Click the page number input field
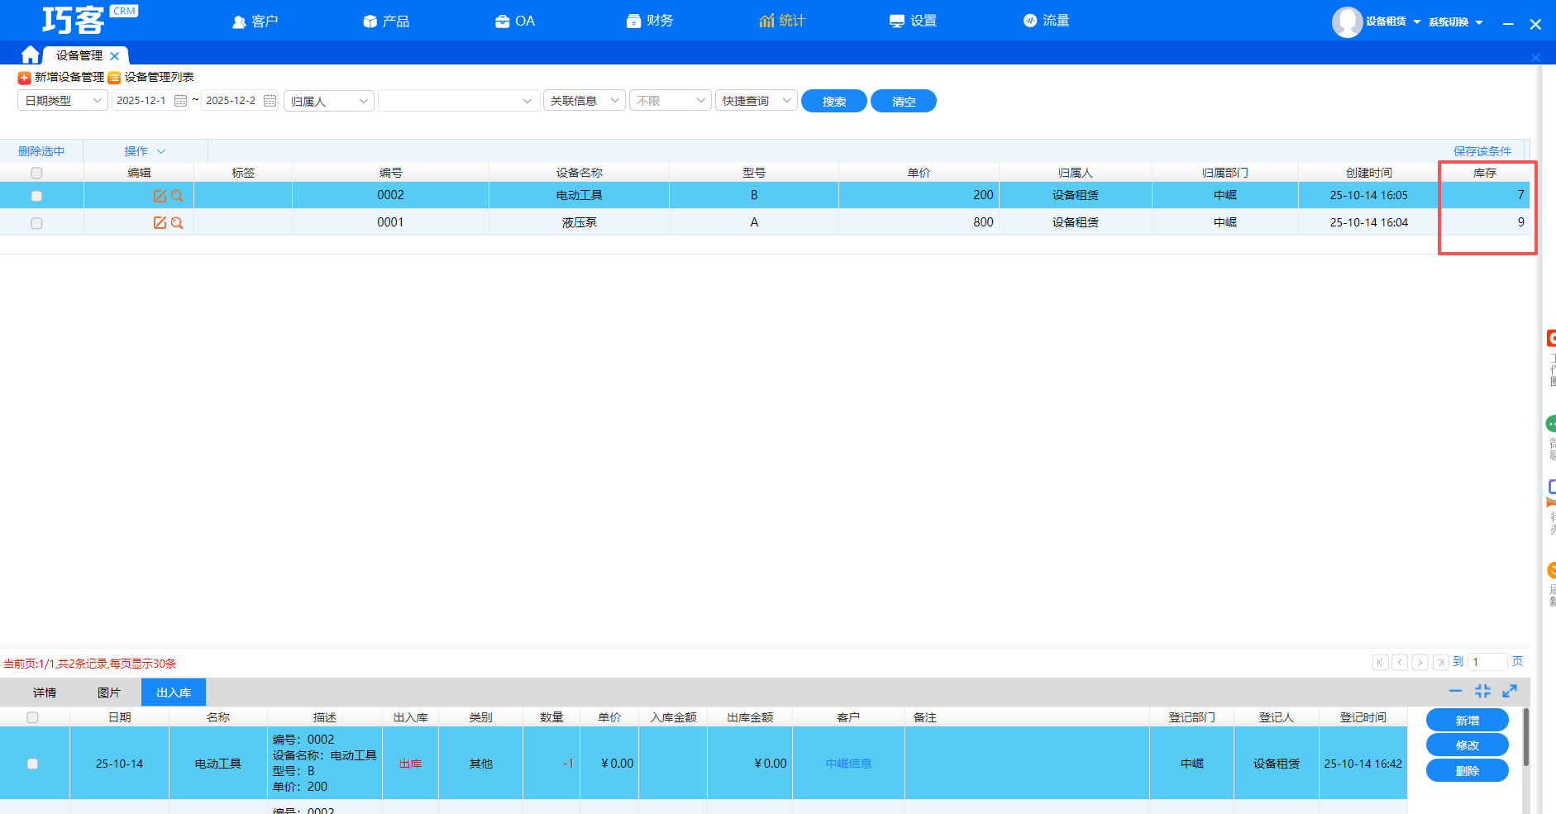Viewport: 1556px width, 814px height. 1487,662
